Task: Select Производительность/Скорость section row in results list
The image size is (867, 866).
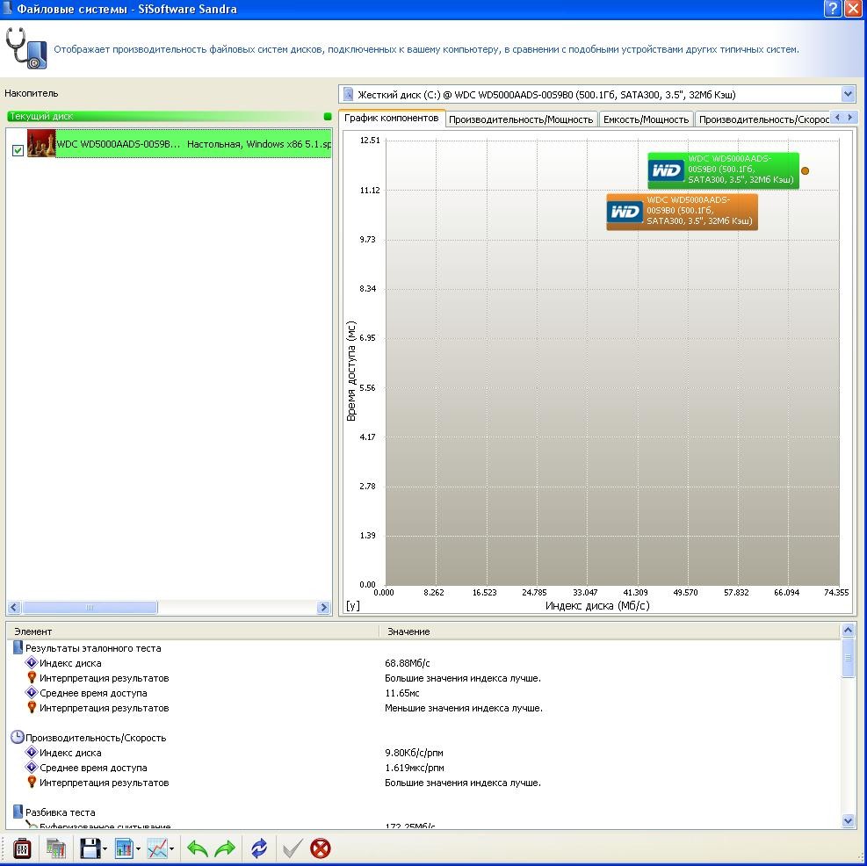Action: pyautogui.click(x=424, y=738)
